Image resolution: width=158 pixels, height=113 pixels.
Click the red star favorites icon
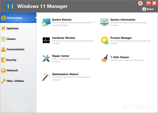coord(140,3)
